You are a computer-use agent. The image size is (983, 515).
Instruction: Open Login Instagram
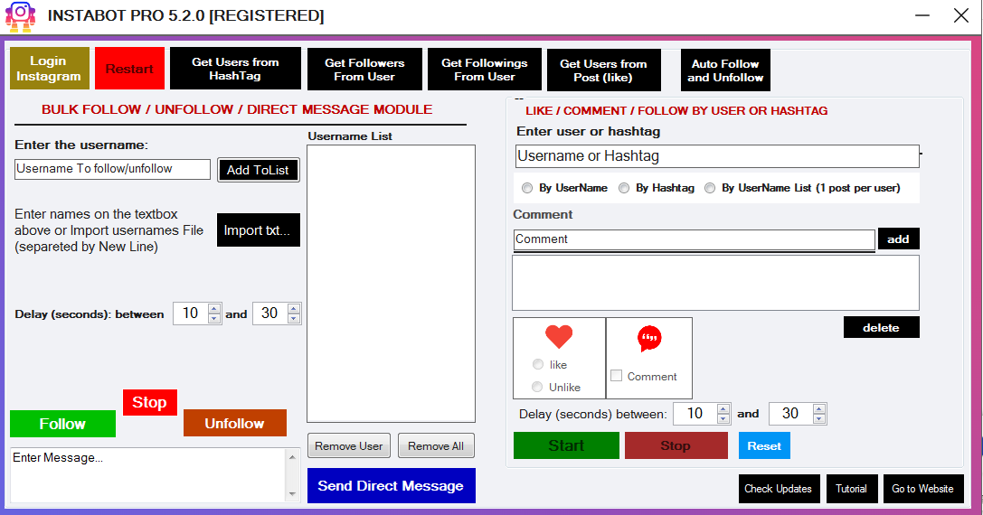[50, 69]
